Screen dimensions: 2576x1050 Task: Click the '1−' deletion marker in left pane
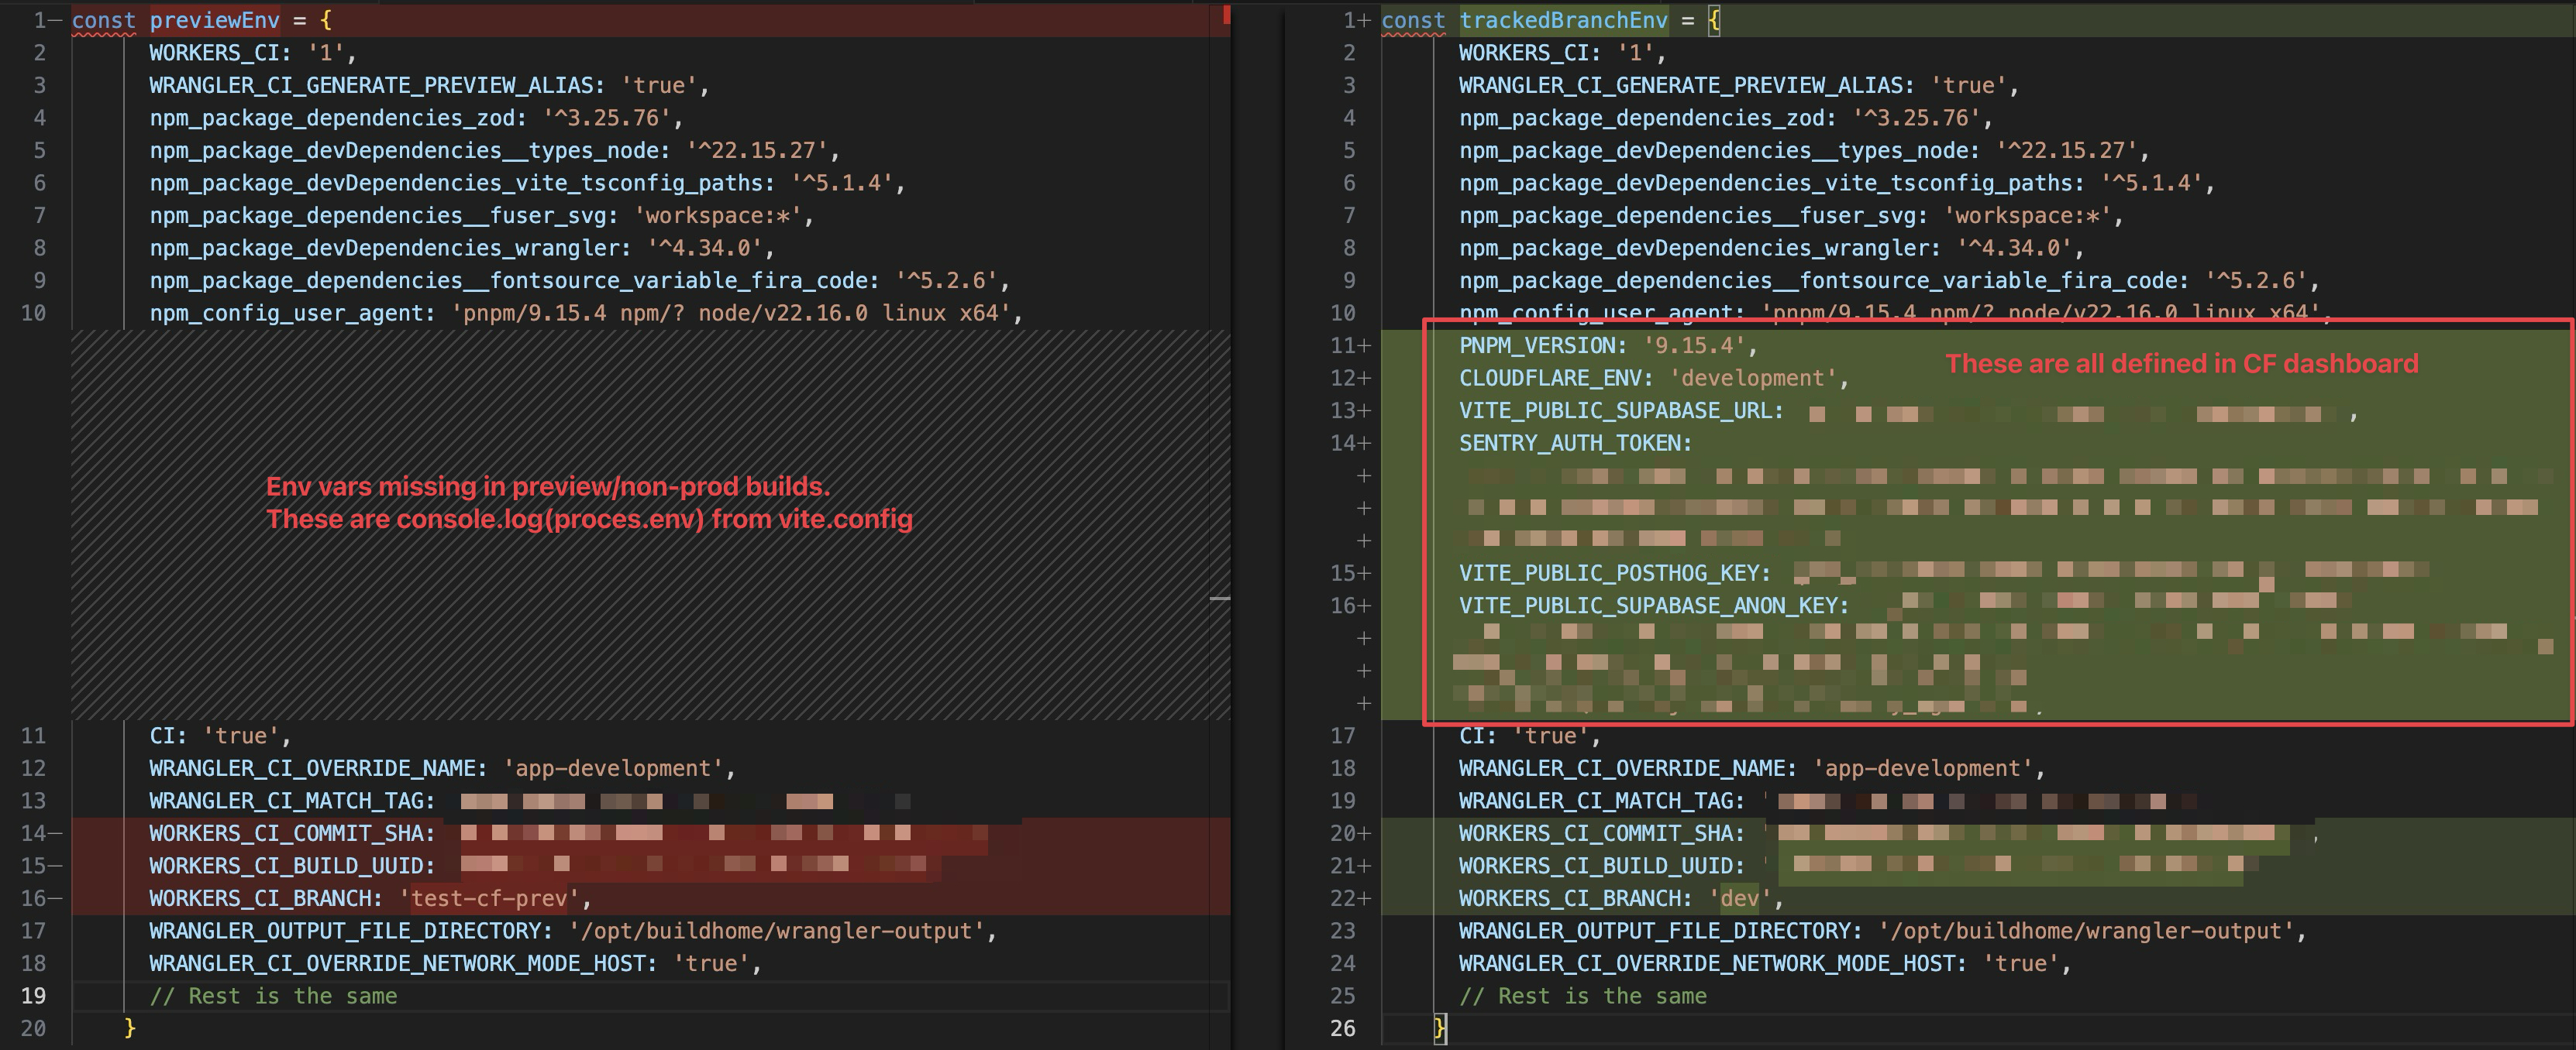pos(47,20)
